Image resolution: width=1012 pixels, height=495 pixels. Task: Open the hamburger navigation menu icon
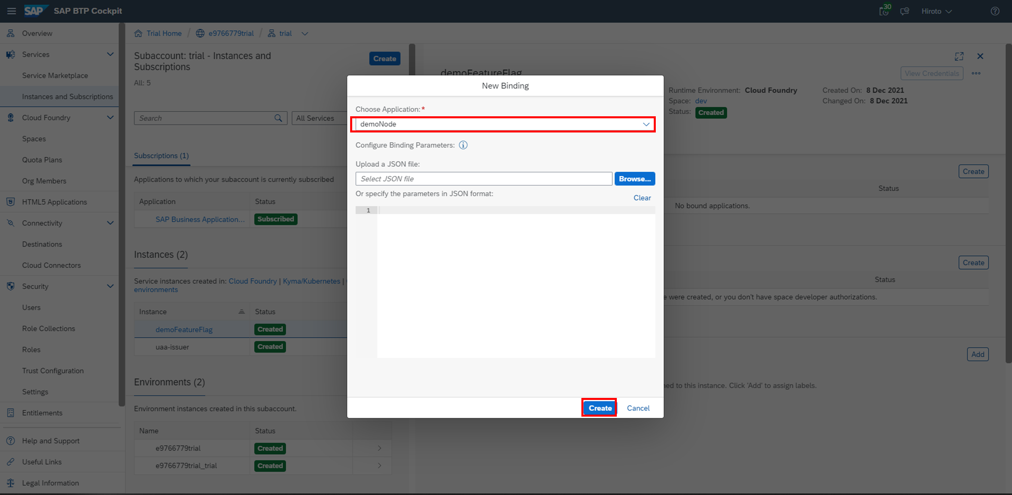[x=11, y=11]
